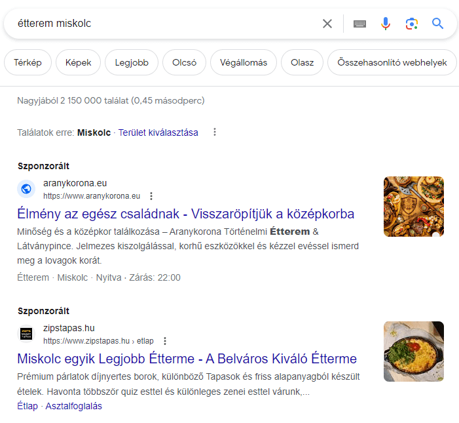Click the zipstapas.hu site favicon
This screenshot has height=423, width=459.
(26, 334)
